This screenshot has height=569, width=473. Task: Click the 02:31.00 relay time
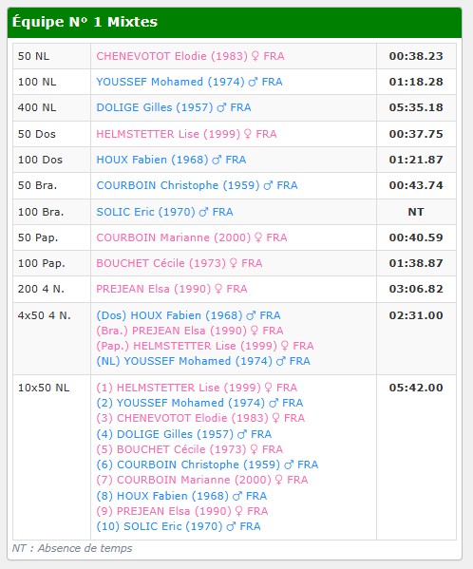(x=416, y=315)
